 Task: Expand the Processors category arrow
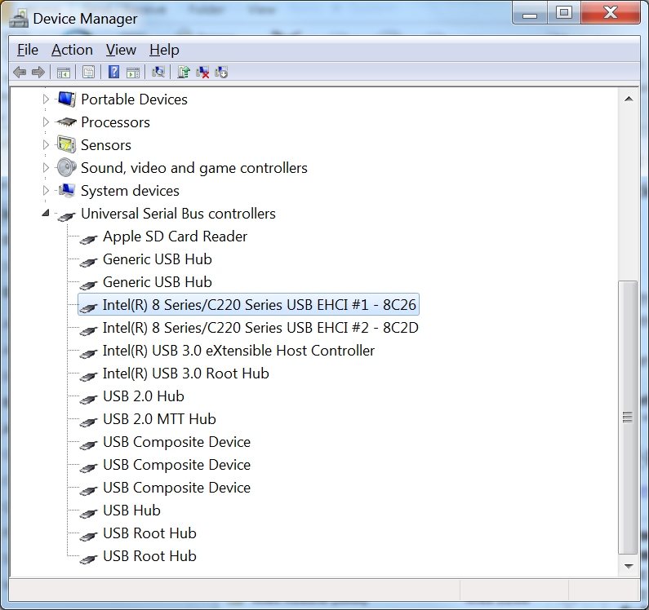tap(46, 122)
